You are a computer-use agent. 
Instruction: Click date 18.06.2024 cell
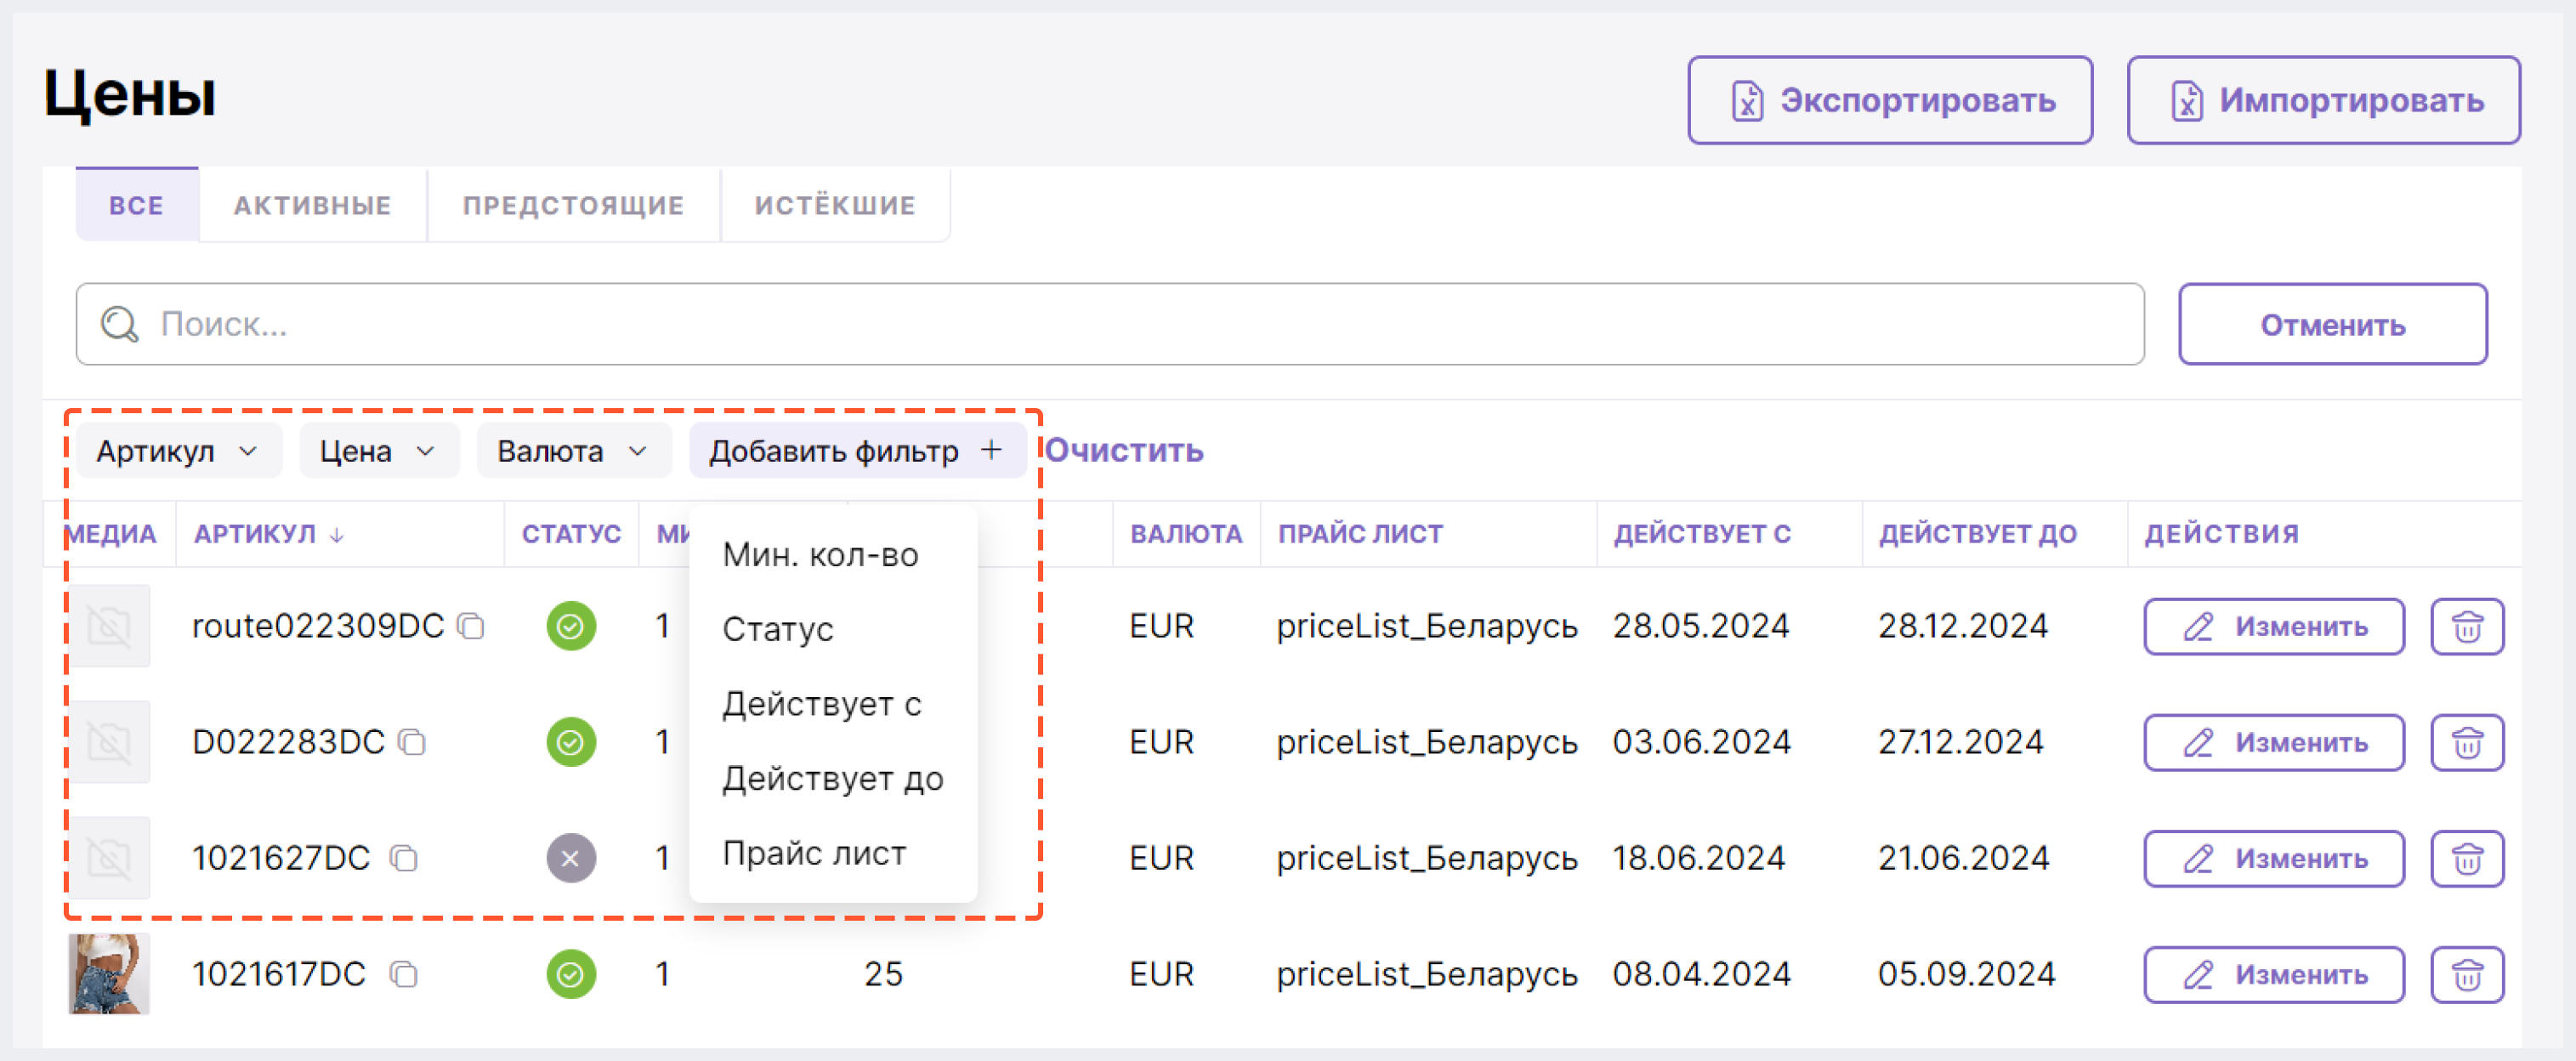(x=1698, y=858)
